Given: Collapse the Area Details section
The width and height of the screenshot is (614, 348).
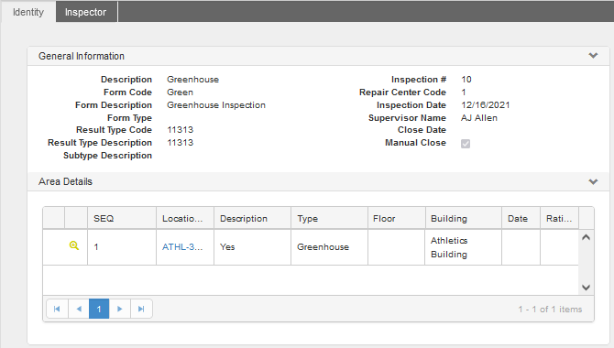Looking at the screenshot, I should (593, 181).
